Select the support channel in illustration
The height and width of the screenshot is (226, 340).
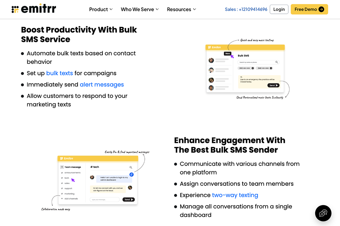point(68,188)
